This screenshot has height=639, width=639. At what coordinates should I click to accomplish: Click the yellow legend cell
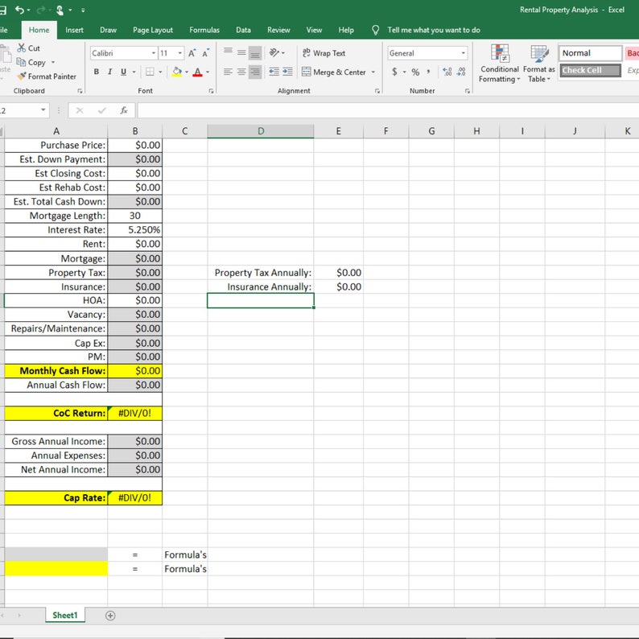(x=56, y=568)
